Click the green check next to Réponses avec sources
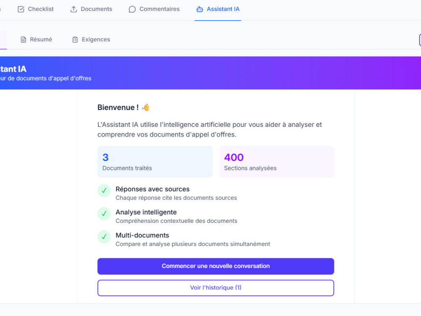Screen dimensions: 421x316 point(104,191)
